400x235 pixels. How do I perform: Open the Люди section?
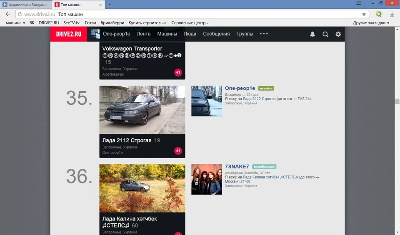click(x=190, y=34)
